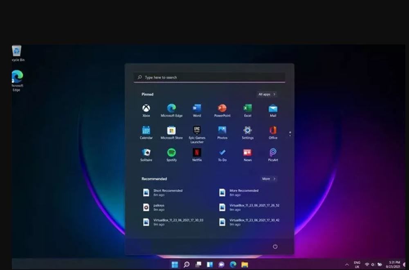Open Chat icon on the taskbar
This screenshot has width=409, height=270.
(x=221, y=265)
